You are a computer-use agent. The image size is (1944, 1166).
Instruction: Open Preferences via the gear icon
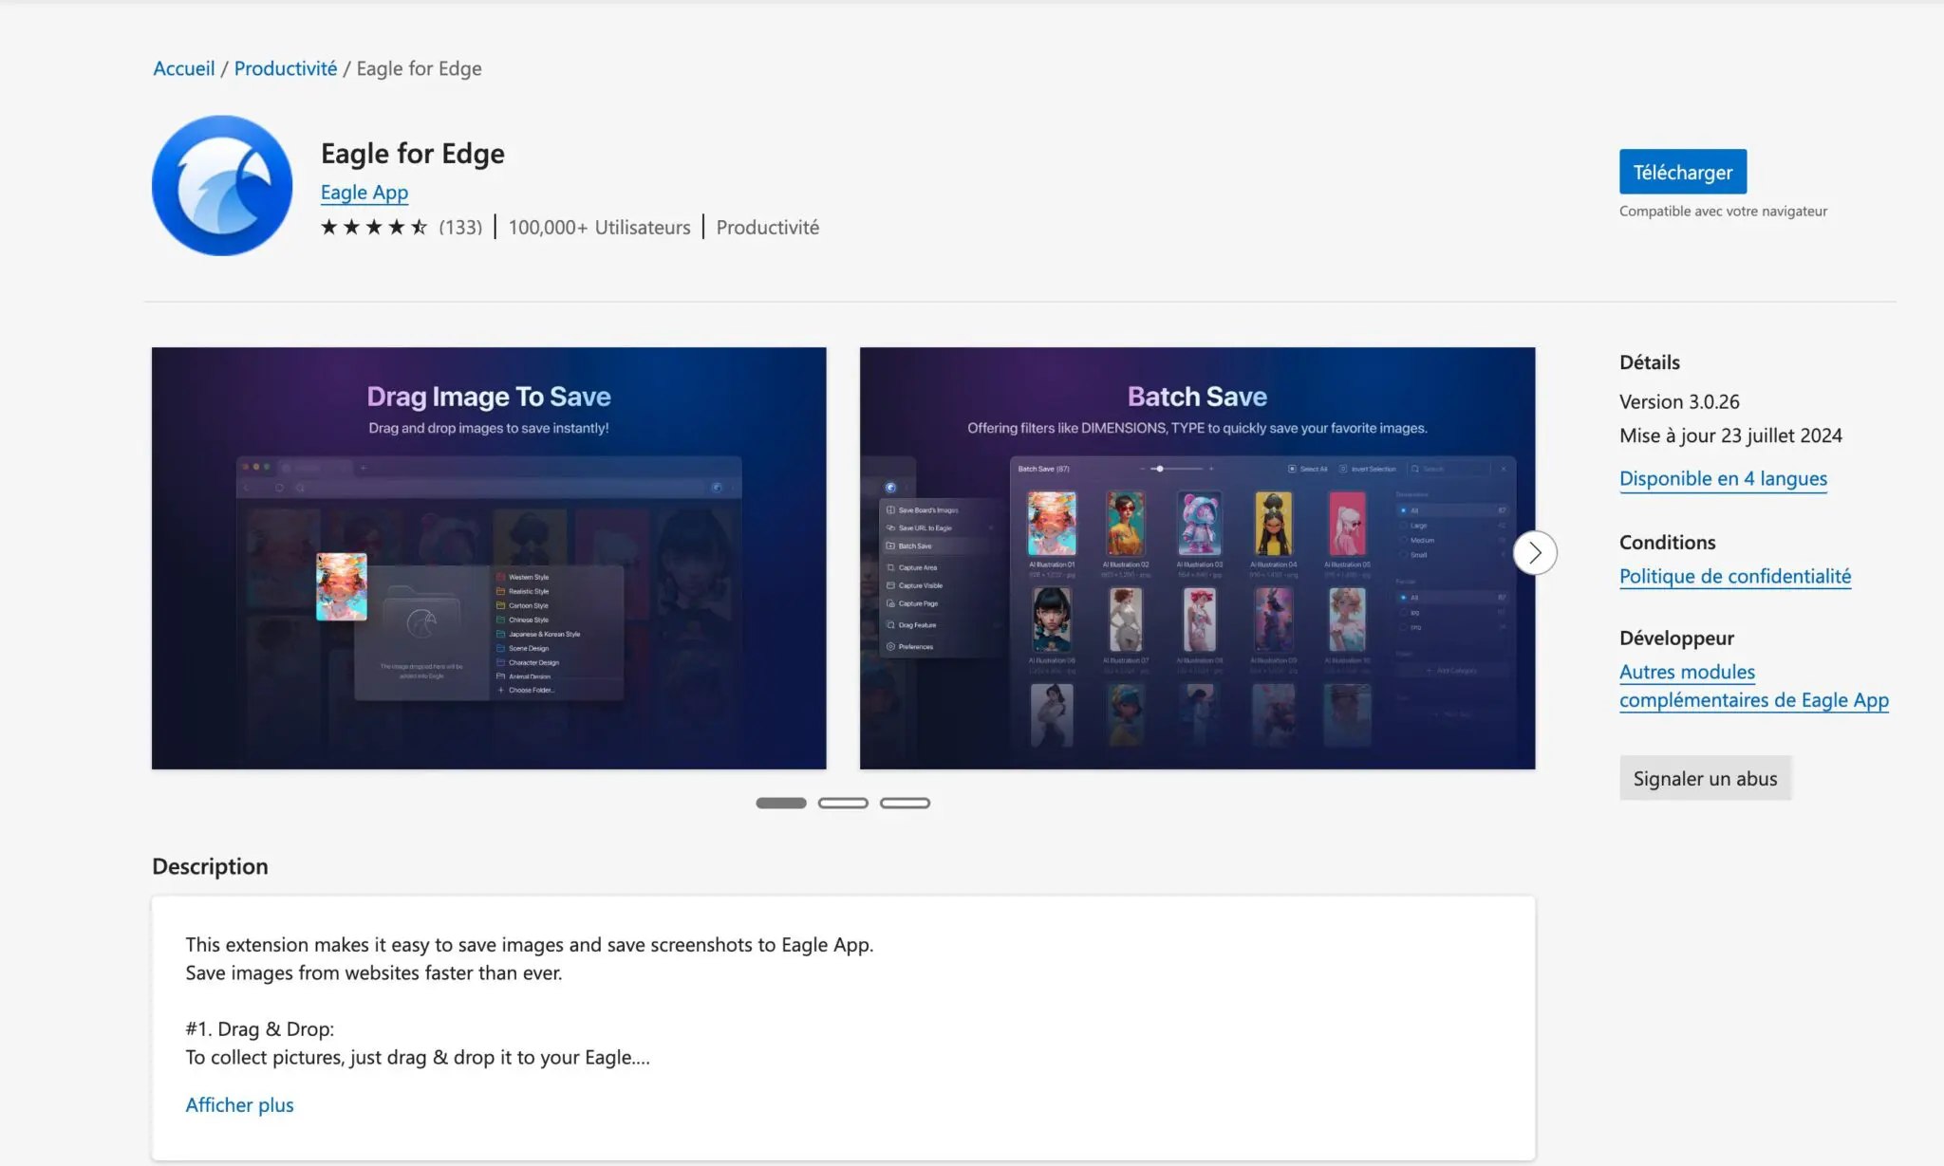pos(890,646)
